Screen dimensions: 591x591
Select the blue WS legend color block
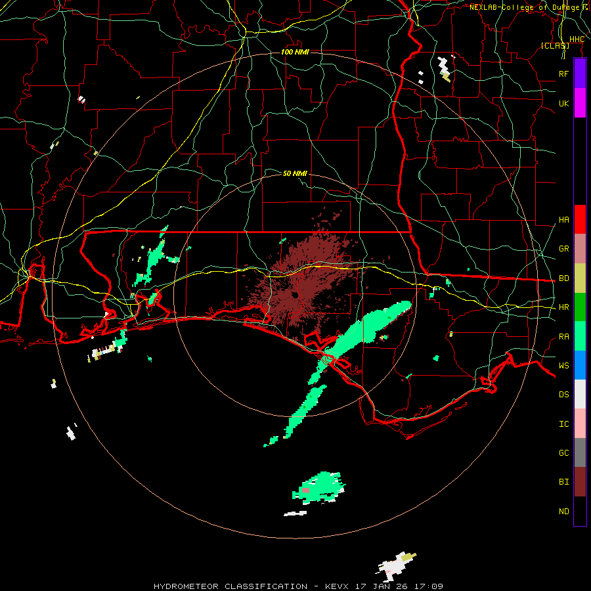[580, 365]
